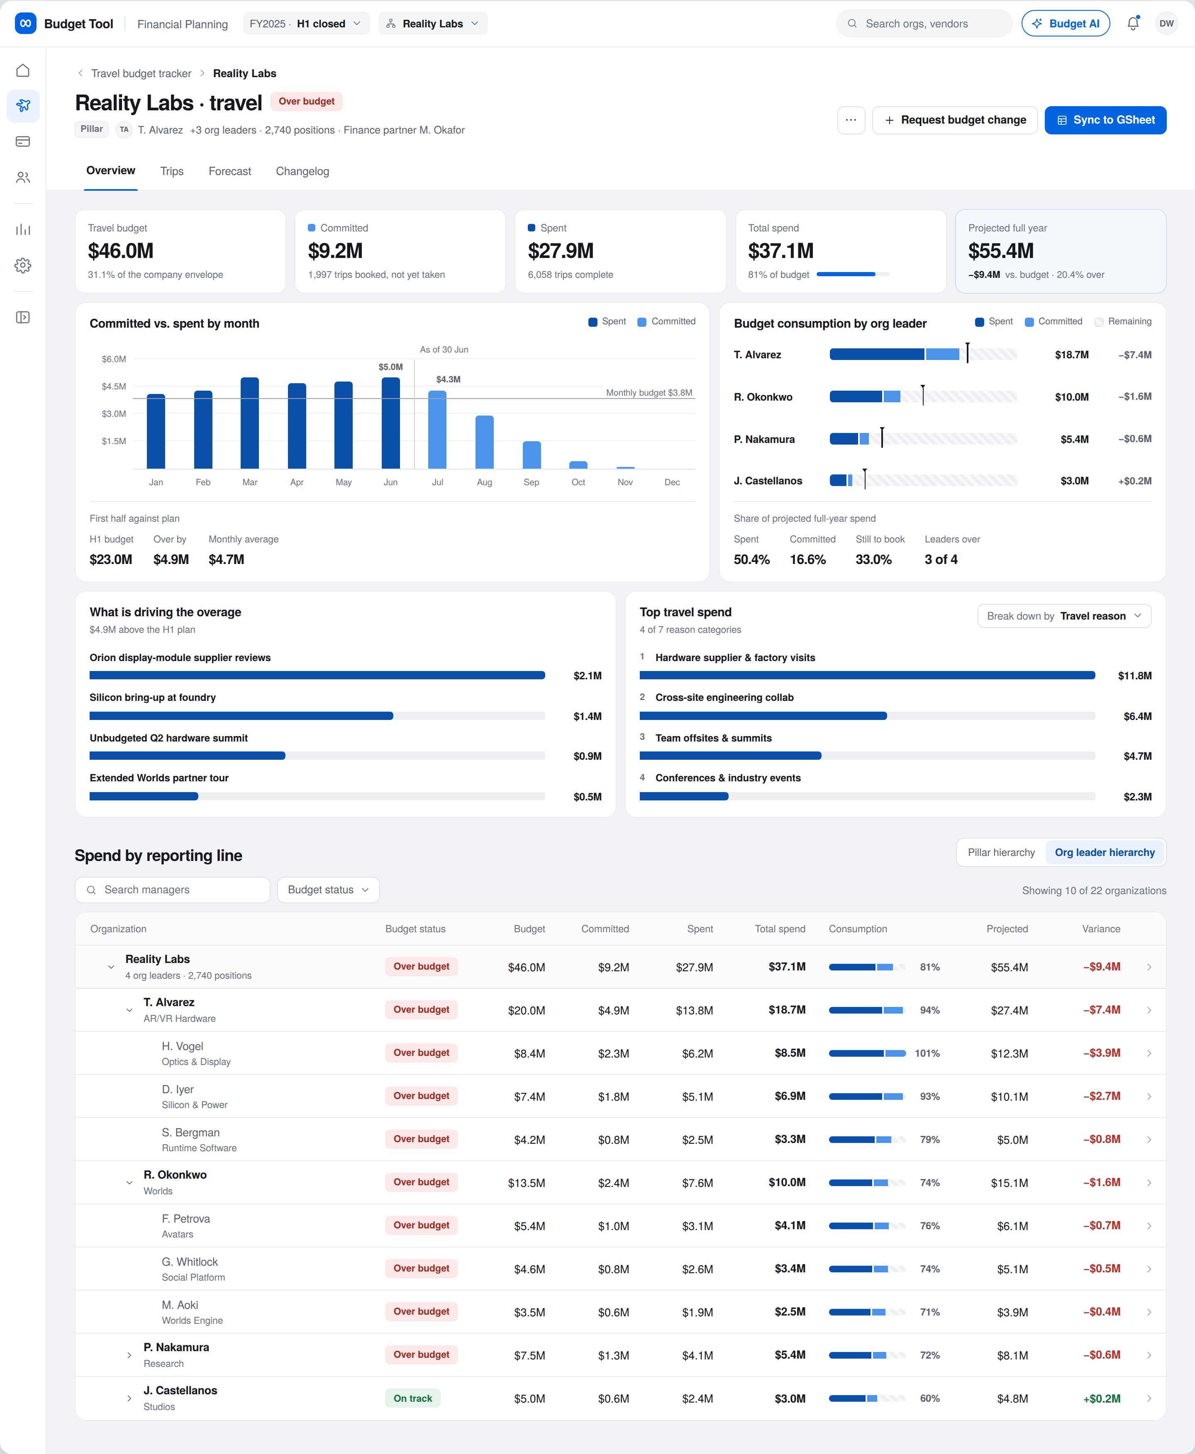Toggle Remaining legend in org leader chart

click(1123, 321)
